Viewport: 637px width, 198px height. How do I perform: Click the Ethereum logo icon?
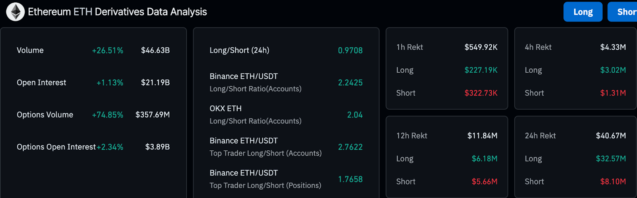(16, 12)
